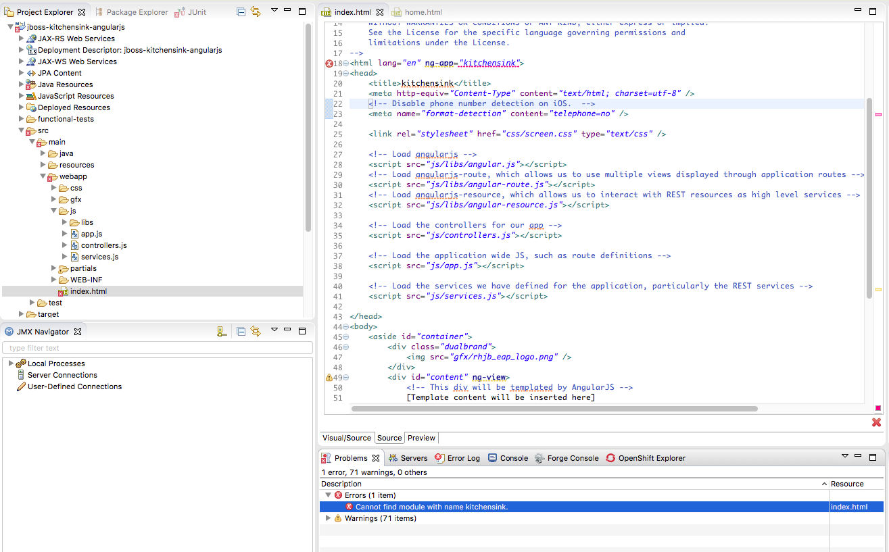Click Link with Editor in Project Explorer
The width and height of the screenshot is (889, 552).
coord(256,11)
